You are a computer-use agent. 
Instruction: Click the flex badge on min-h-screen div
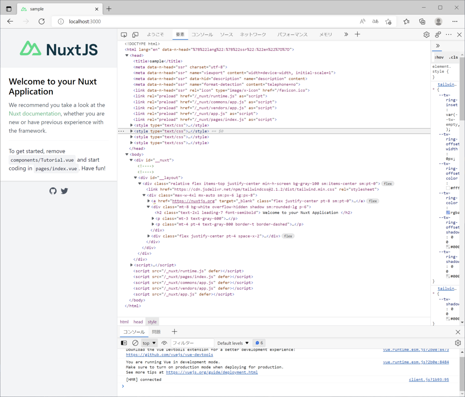[x=387, y=184]
